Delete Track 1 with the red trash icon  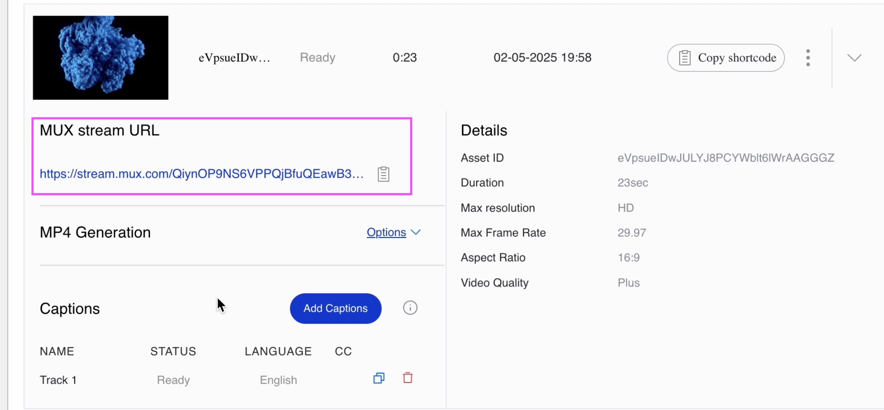(x=408, y=378)
